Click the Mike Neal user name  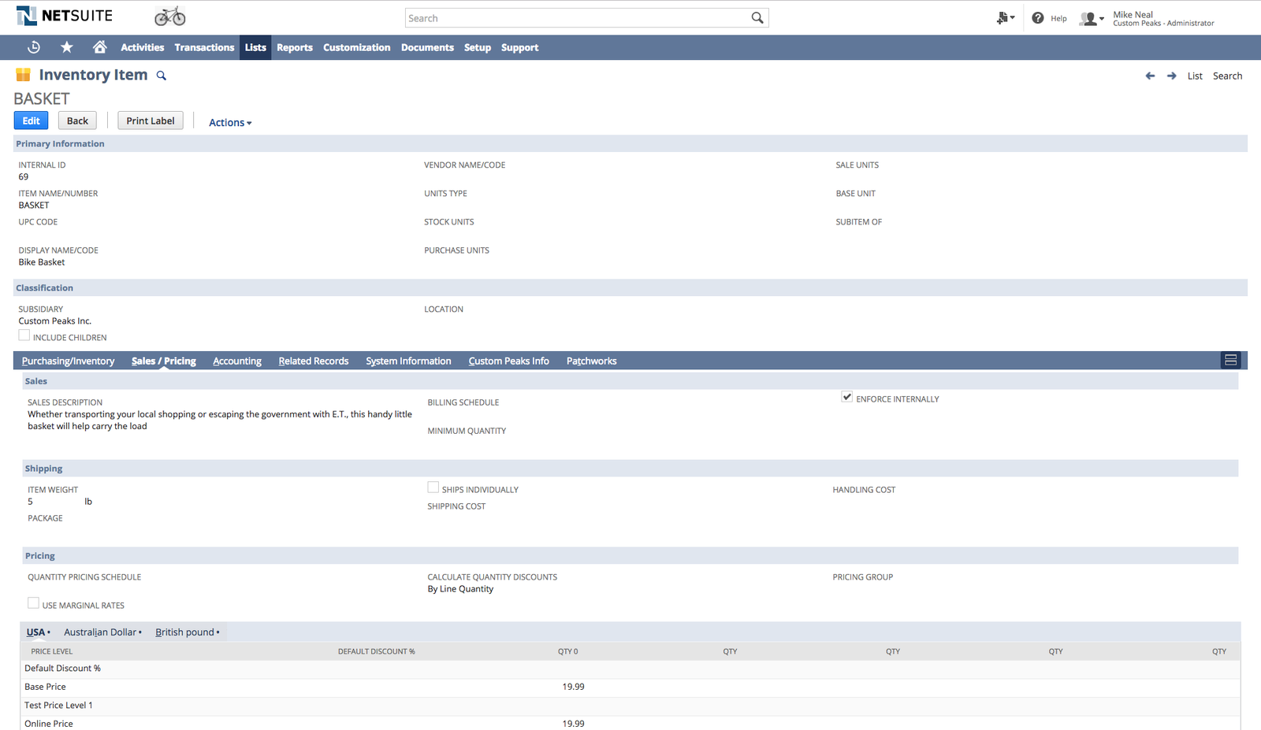click(x=1133, y=14)
